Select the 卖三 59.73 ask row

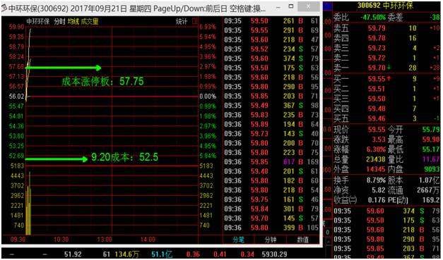(386, 48)
